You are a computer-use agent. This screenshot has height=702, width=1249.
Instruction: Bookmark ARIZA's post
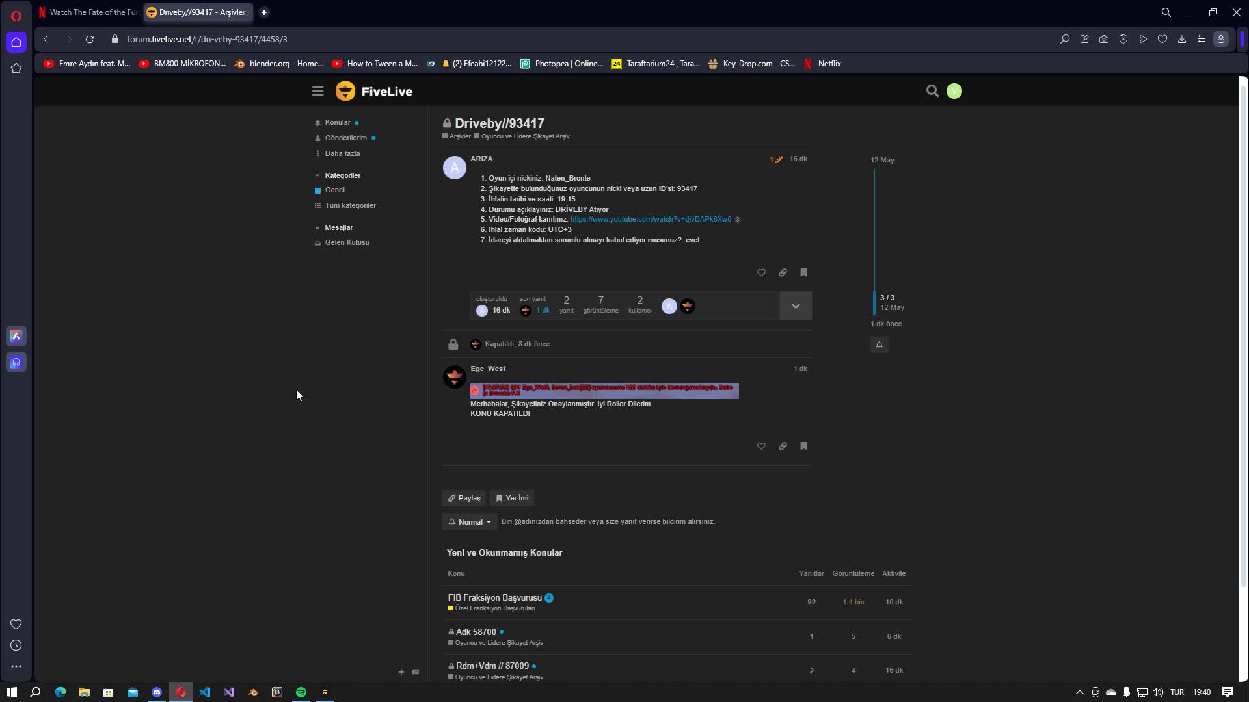click(x=803, y=272)
